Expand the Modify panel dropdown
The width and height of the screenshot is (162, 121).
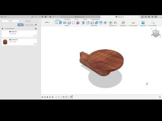(94, 26)
